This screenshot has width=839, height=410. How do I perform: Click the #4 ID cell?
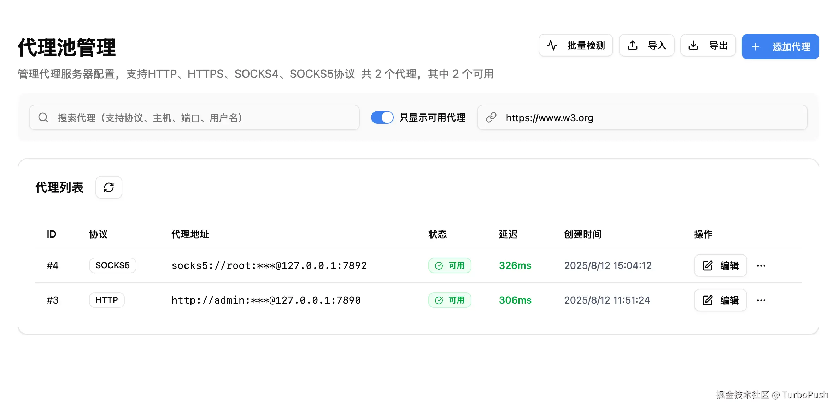tap(53, 265)
